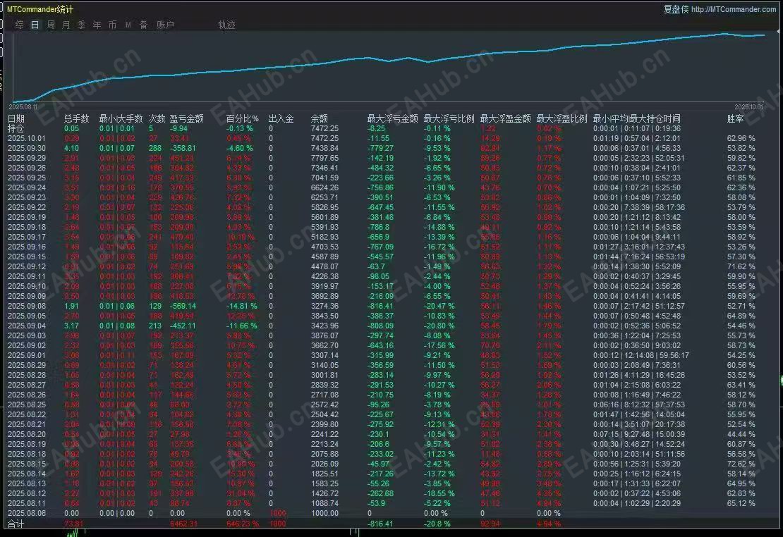Click the 最大浮盈比例 column header

tap(562, 119)
